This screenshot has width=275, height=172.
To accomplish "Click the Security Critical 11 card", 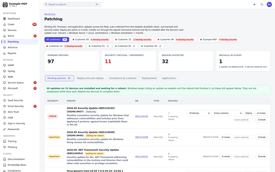I will (129, 61).
